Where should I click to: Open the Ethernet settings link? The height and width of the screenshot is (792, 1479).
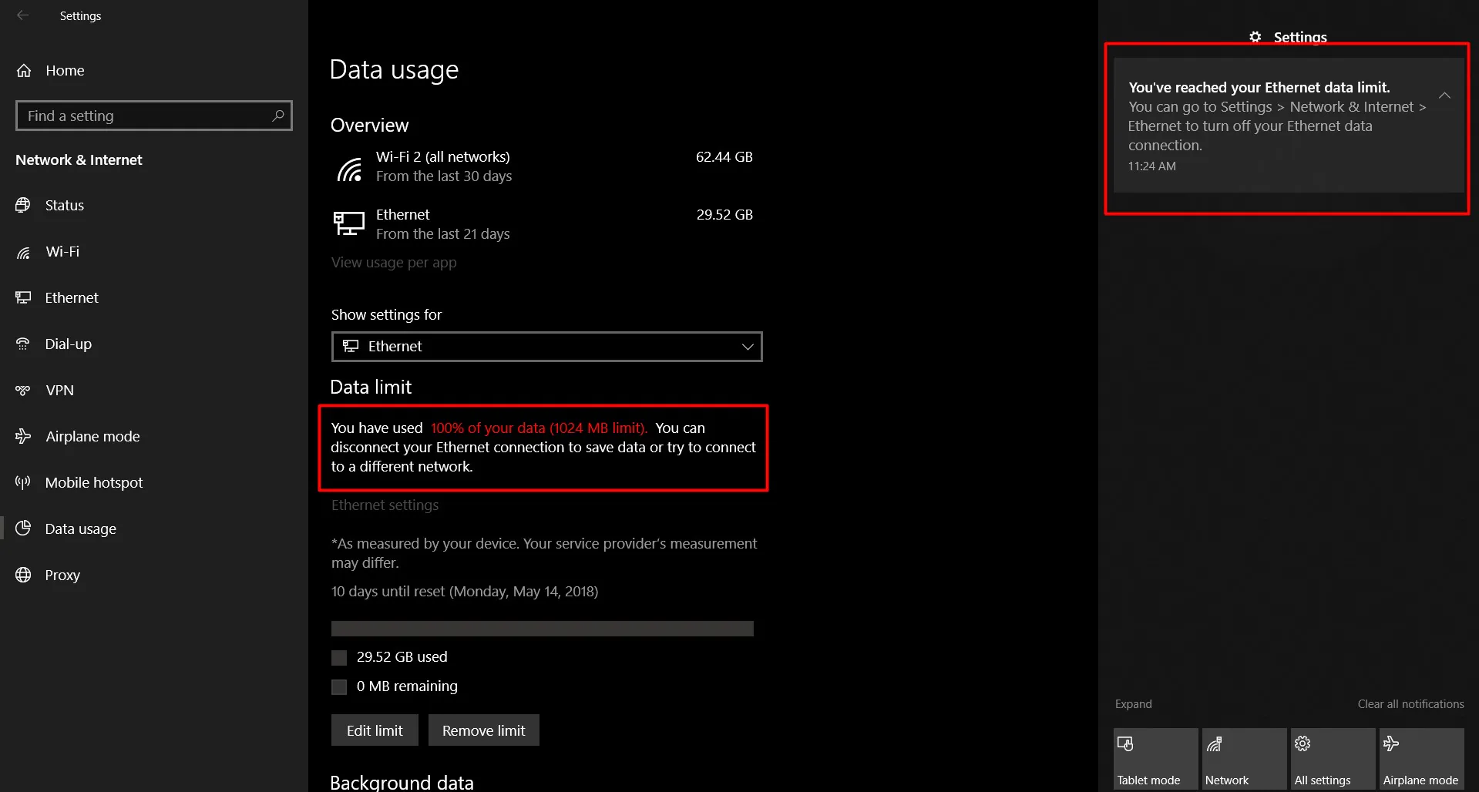[x=385, y=505]
